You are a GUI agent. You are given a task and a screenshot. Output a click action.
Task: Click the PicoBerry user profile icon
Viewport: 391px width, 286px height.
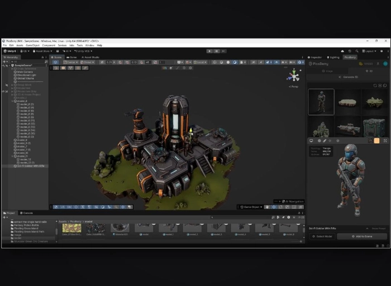coord(378,64)
